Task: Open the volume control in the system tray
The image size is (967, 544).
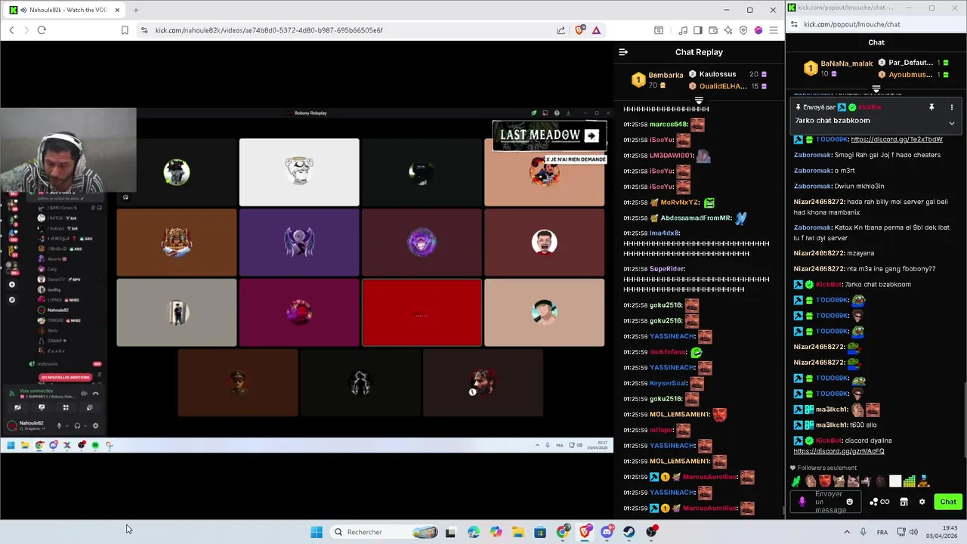Action: pos(913,532)
